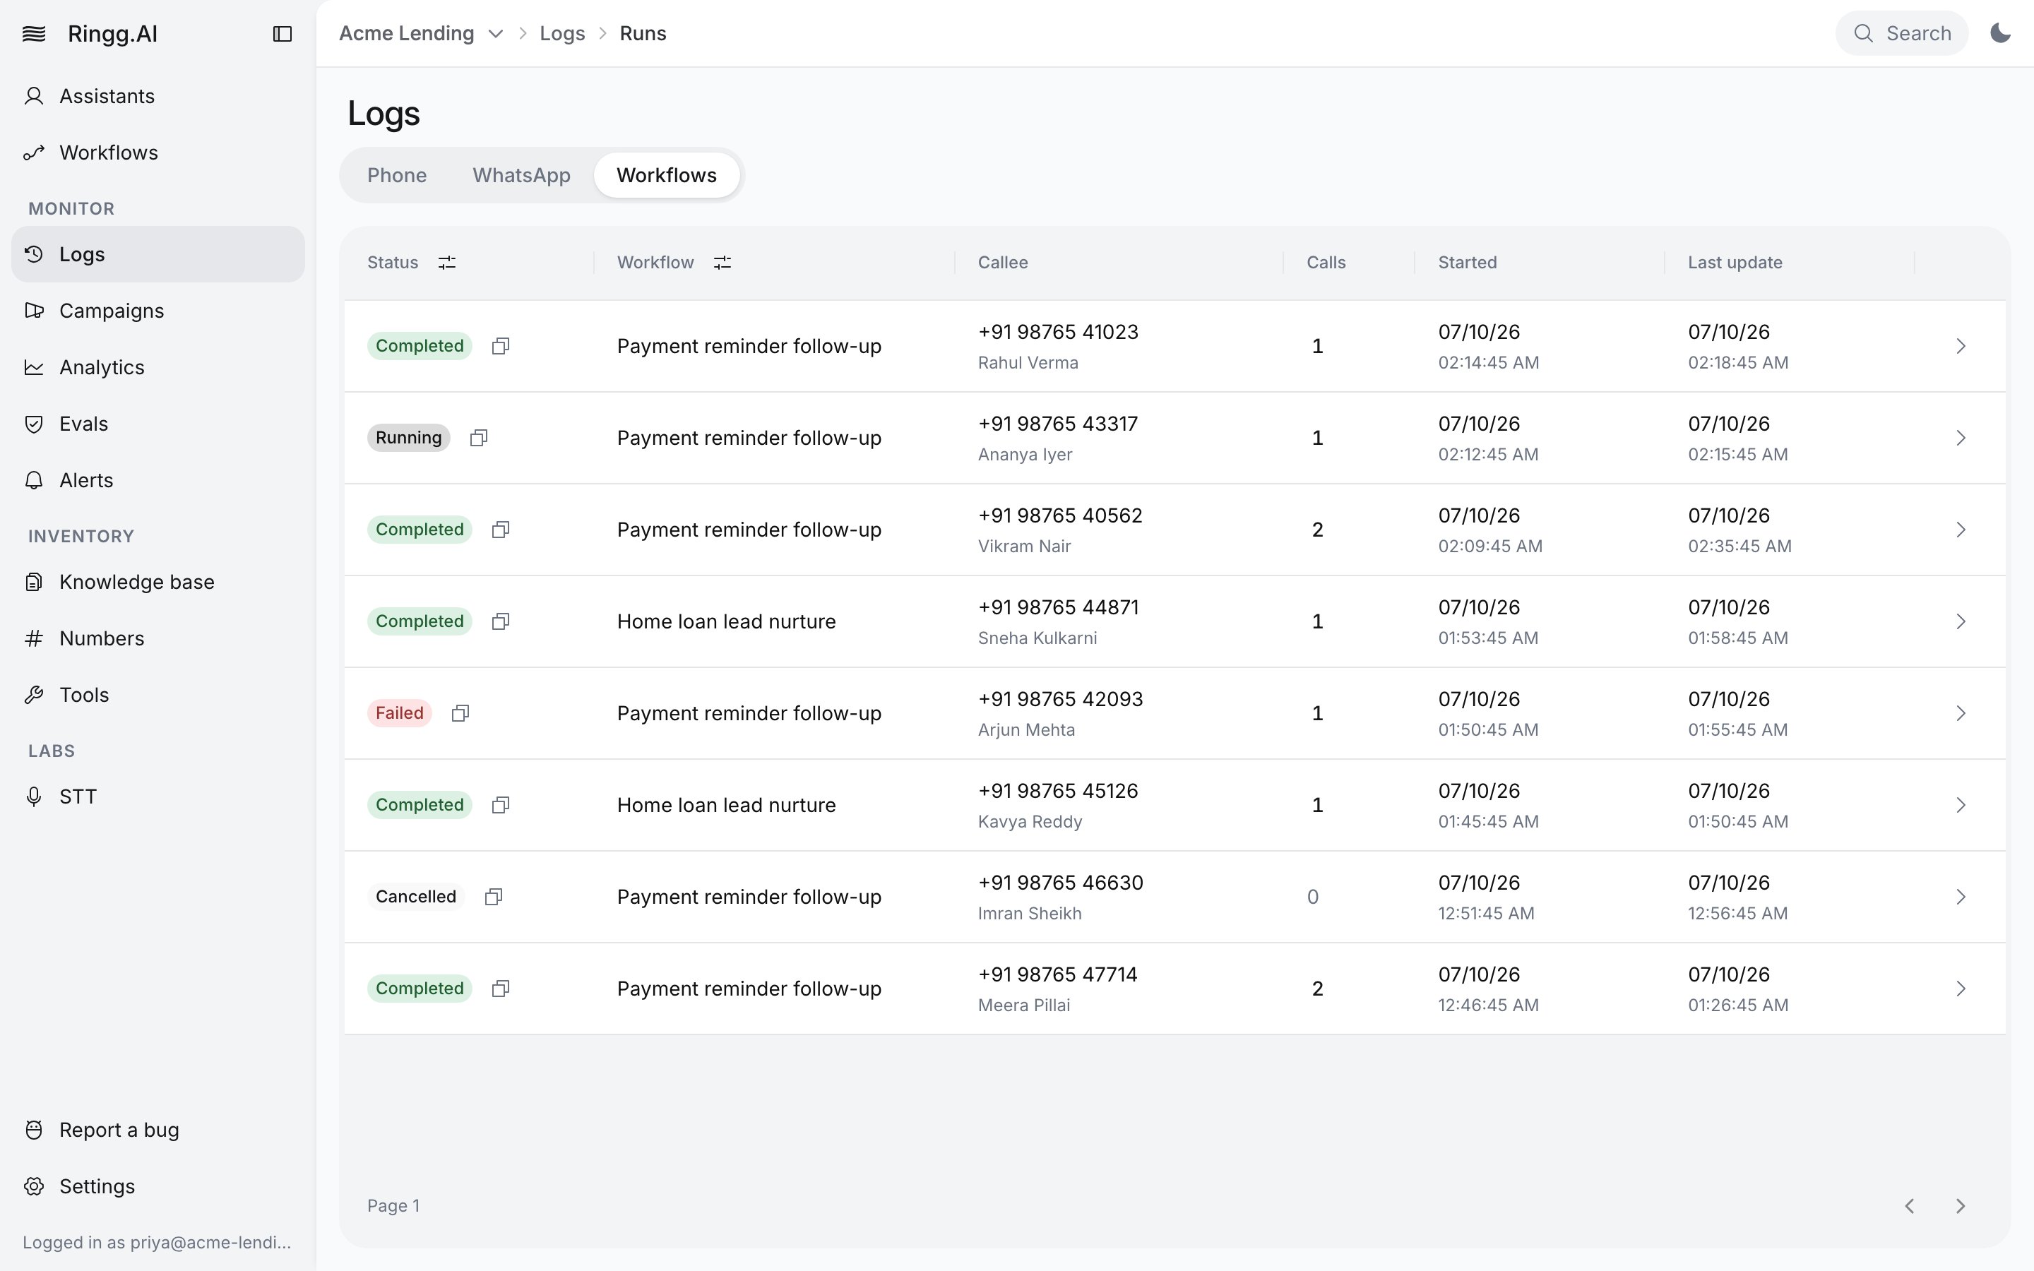Expand Ananya Iyer's run details chevron
The image size is (2034, 1271).
(x=1960, y=437)
